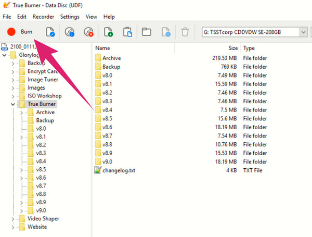The height and width of the screenshot is (237, 312).
Task: Select changelog.txt in the file list
Action: coord(119,170)
